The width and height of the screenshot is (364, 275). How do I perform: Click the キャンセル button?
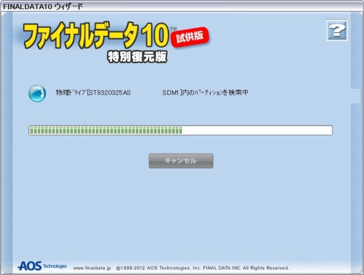[x=181, y=161]
